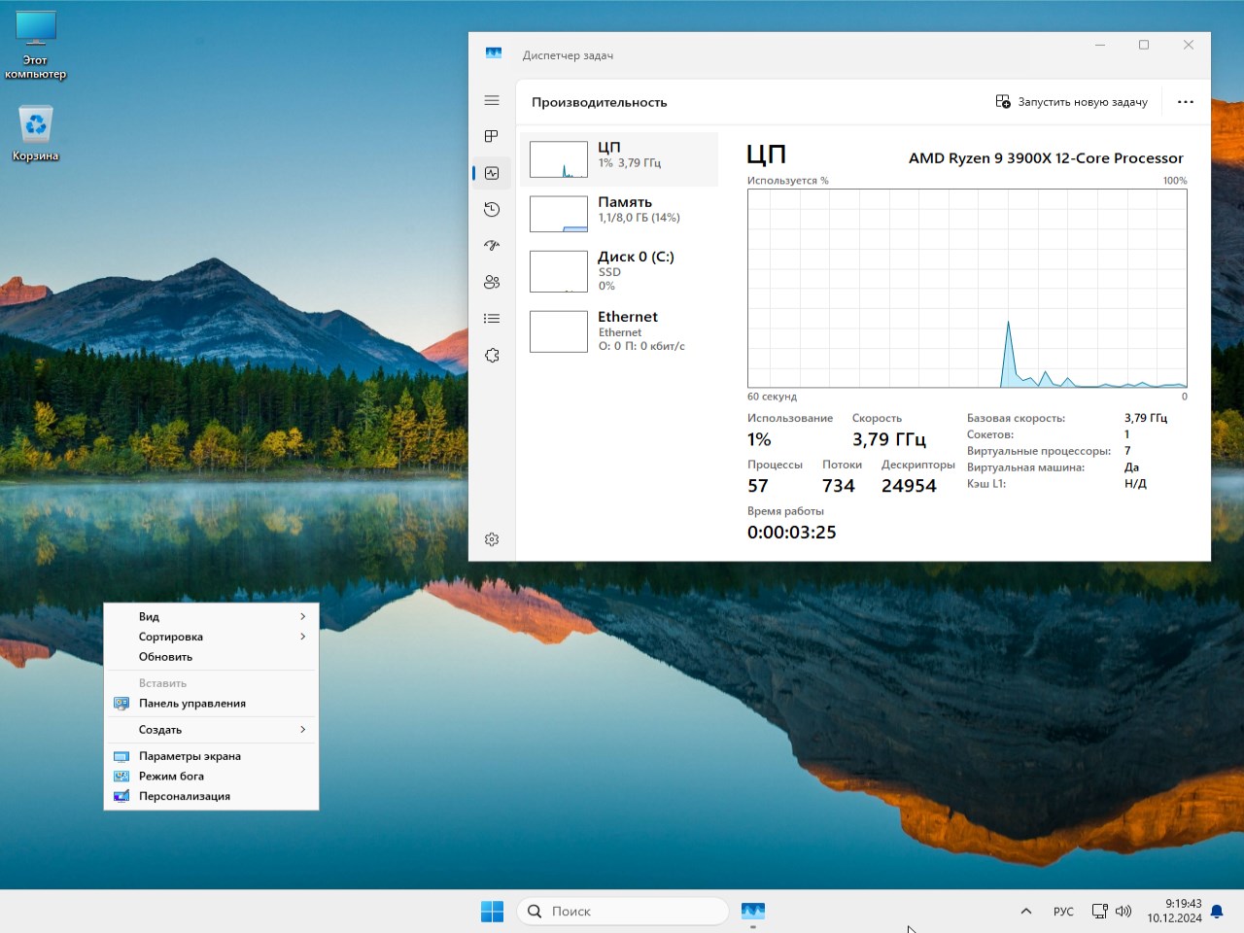Minimize the Task Manager window

coord(1100,45)
